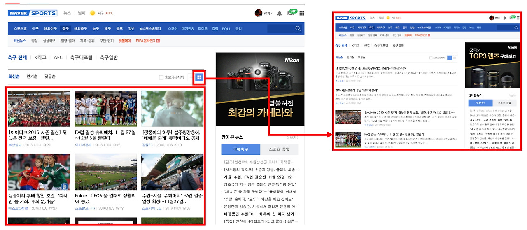Select 야구 in left page main navigation

35,28
